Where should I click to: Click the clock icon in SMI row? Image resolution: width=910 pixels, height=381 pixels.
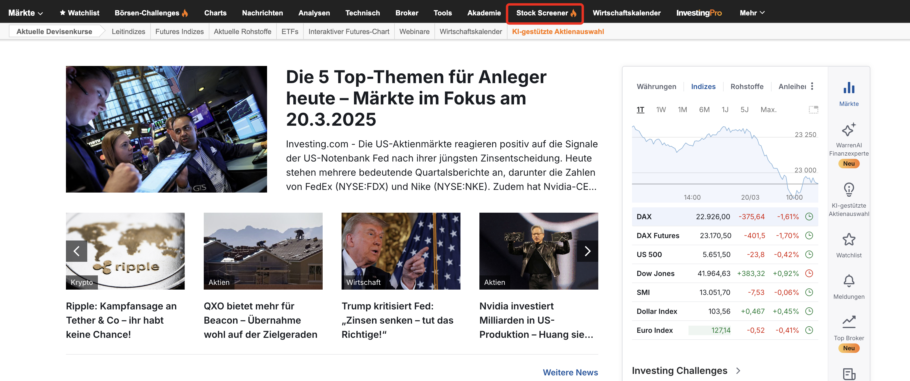pyautogui.click(x=809, y=292)
